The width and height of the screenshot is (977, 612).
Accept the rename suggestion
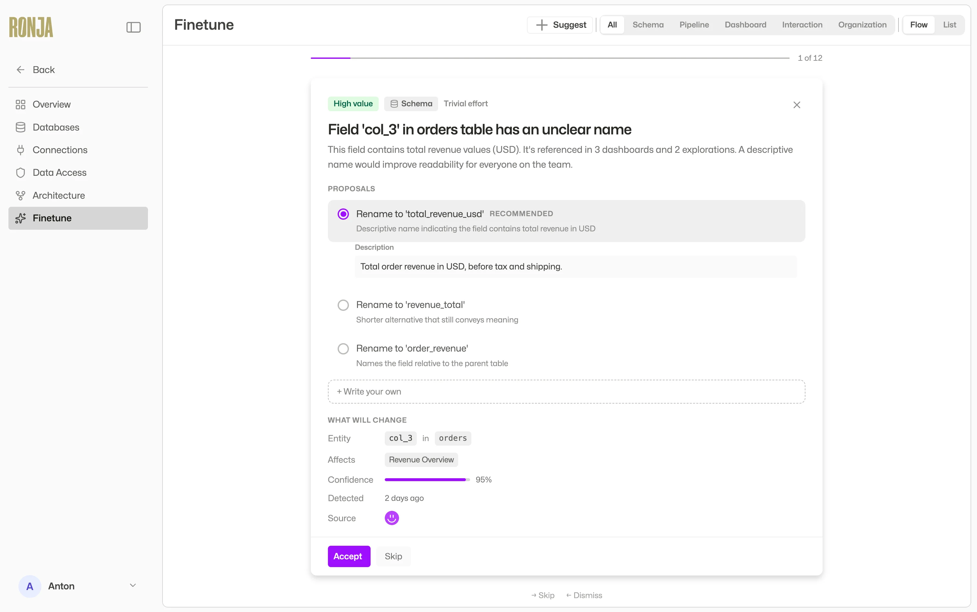(x=349, y=556)
